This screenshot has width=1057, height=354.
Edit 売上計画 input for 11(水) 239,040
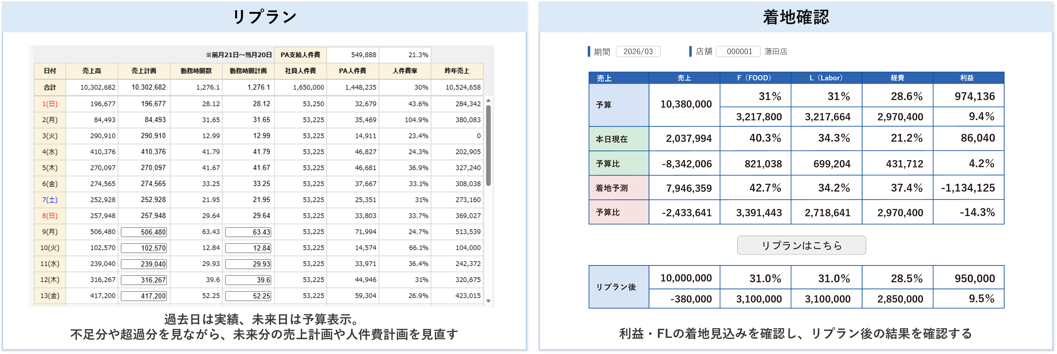pyautogui.click(x=144, y=264)
